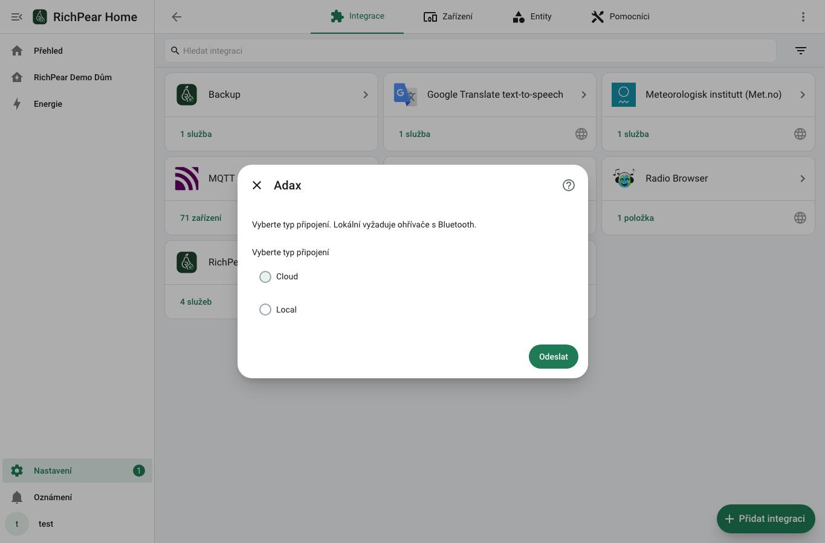Click the Backup integration icon
The height and width of the screenshot is (543, 825).
coord(187,95)
